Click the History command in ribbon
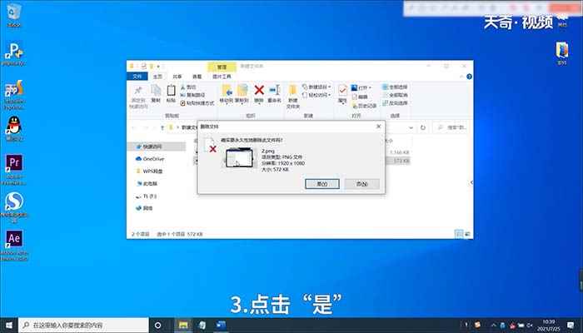This screenshot has height=333, width=583. pyautogui.click(x=365, y=106)
